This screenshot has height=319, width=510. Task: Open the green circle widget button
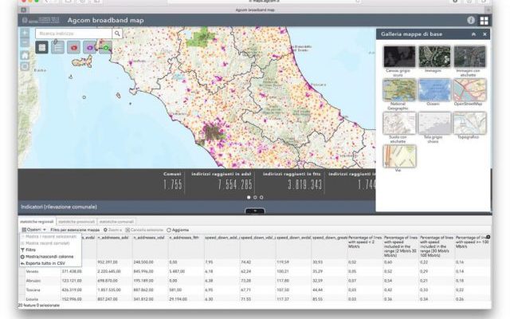[106, 48]
